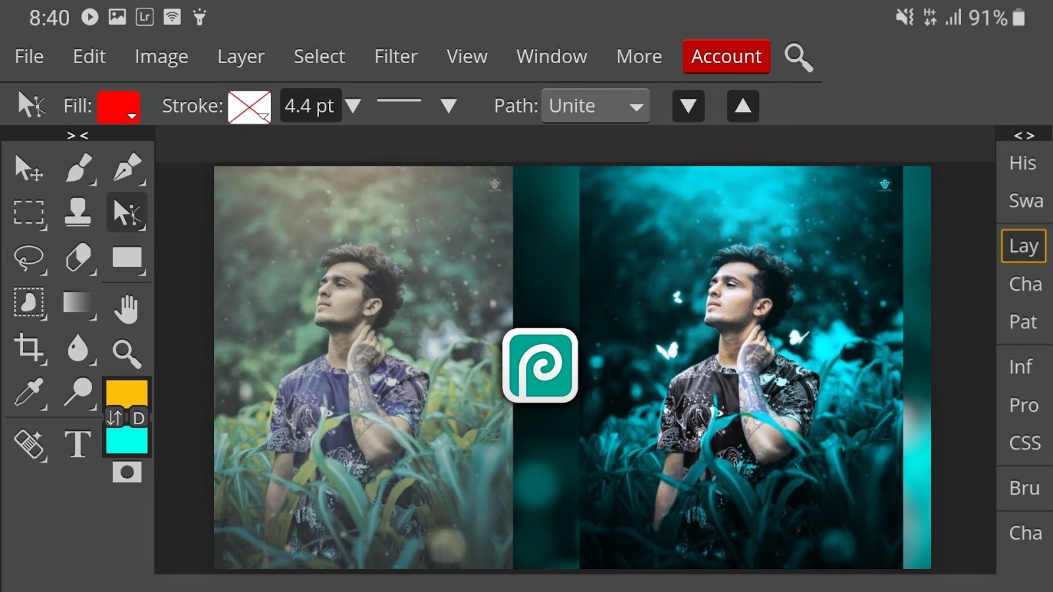The width and height of the screenshot is (1053, 592).
Task: Click the red Fill color swatch
Action: click(x=118, y=105)
